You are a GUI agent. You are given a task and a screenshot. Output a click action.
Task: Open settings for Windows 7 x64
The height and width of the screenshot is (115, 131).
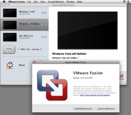pyautogui.click(x=42, y=13)
